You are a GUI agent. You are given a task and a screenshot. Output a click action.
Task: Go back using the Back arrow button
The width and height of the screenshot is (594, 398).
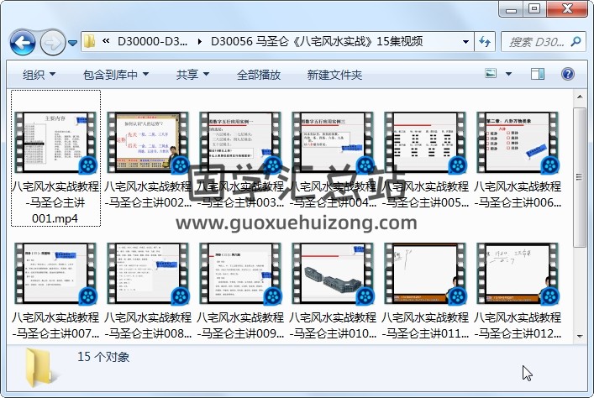[x=23, y=43]
